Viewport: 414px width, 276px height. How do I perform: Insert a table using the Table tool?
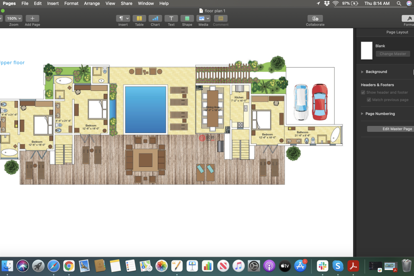[x=139, y=18]
